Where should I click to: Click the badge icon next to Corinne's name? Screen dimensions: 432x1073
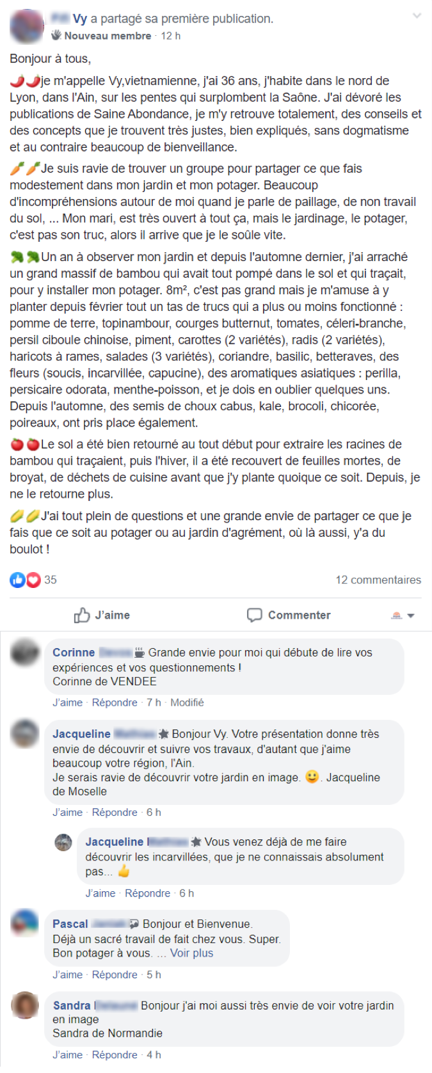click(x=139, y=653)
